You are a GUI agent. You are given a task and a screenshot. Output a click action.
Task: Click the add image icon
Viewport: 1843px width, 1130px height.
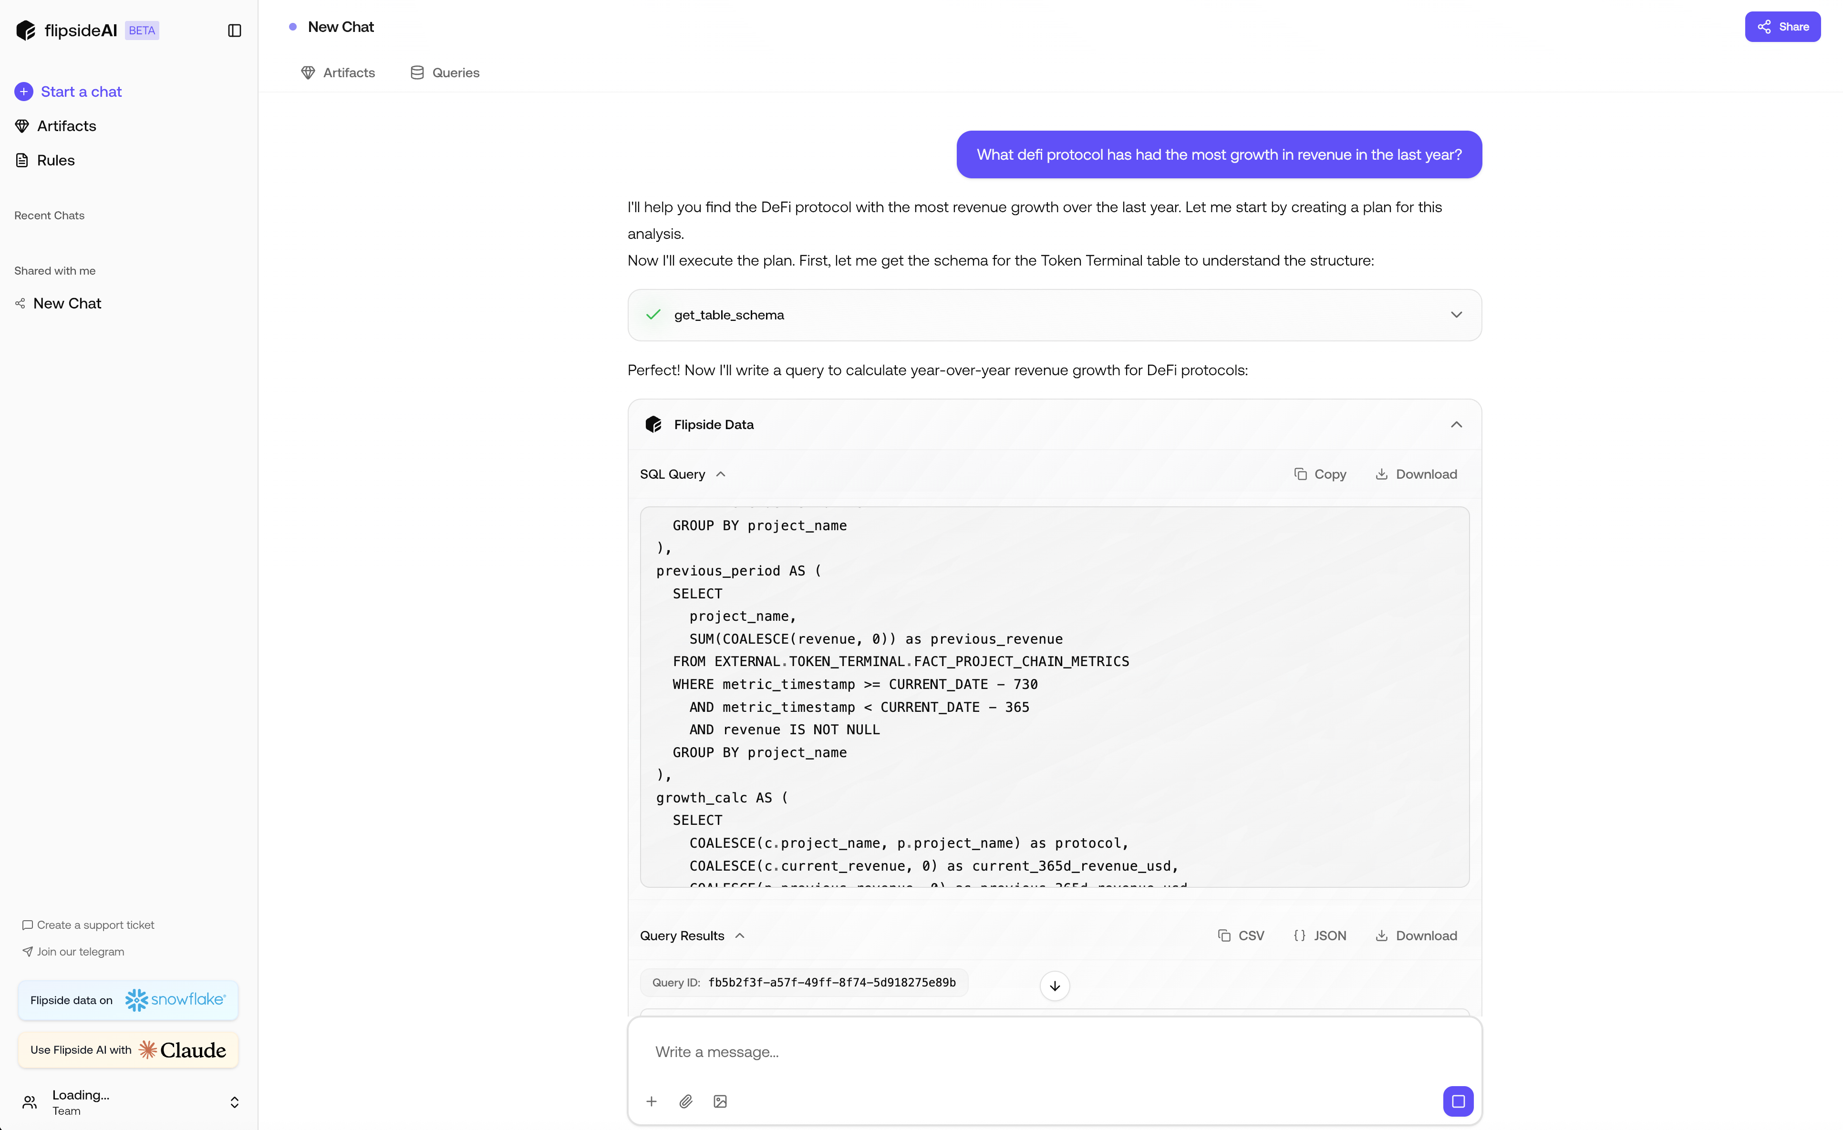click(x=720, y=1101)
